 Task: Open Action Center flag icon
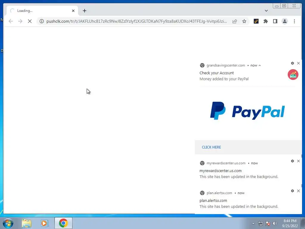tap(268, 223)
